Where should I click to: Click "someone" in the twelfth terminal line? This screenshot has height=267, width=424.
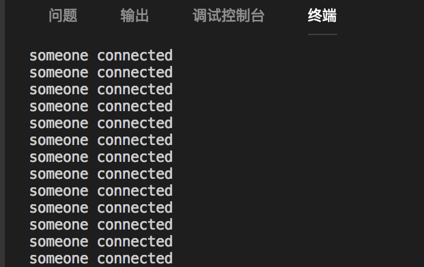[59, 242]
